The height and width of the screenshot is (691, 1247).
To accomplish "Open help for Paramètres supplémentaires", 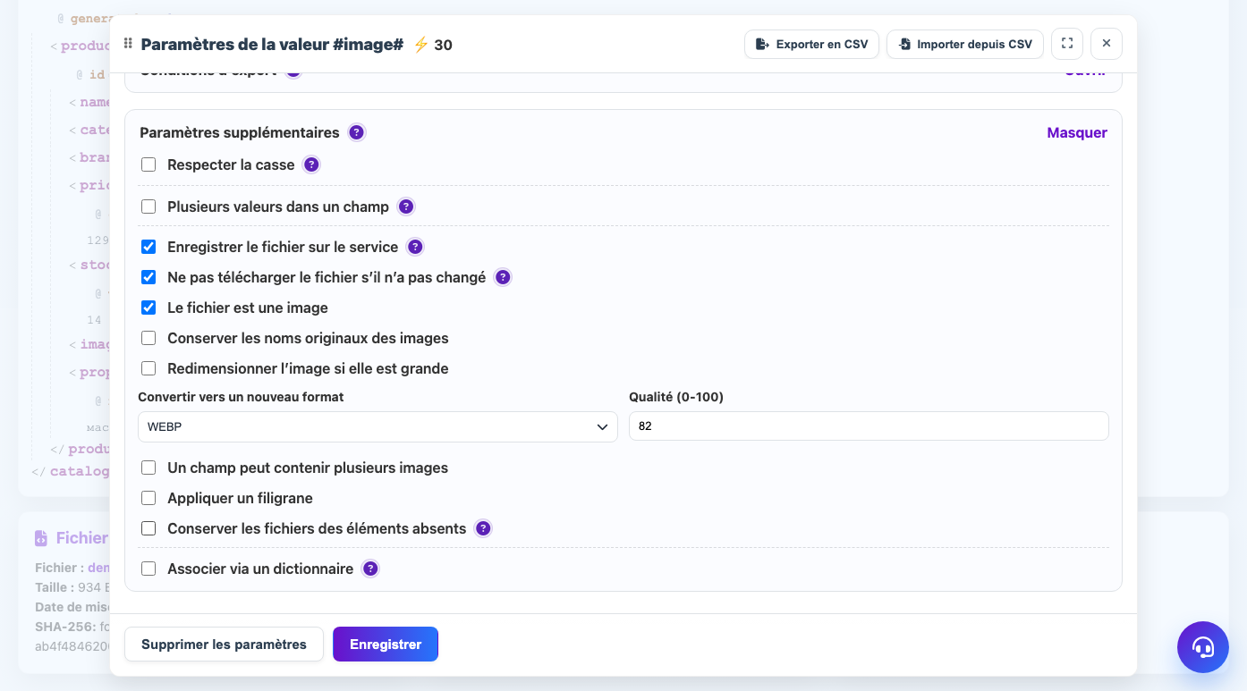I will pyautogui.click(x=356, y=132).
